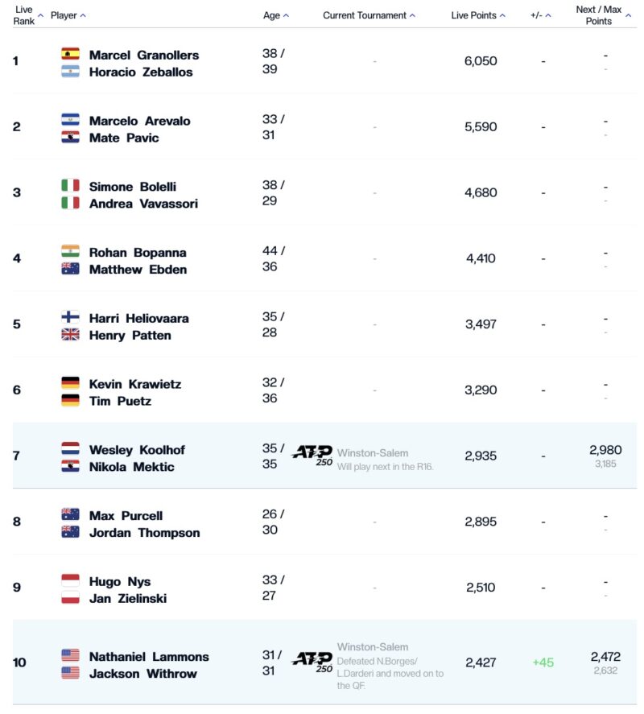Sort rankings by Age column
Viewport: 644px width, 714px height.
pos(276,15)
